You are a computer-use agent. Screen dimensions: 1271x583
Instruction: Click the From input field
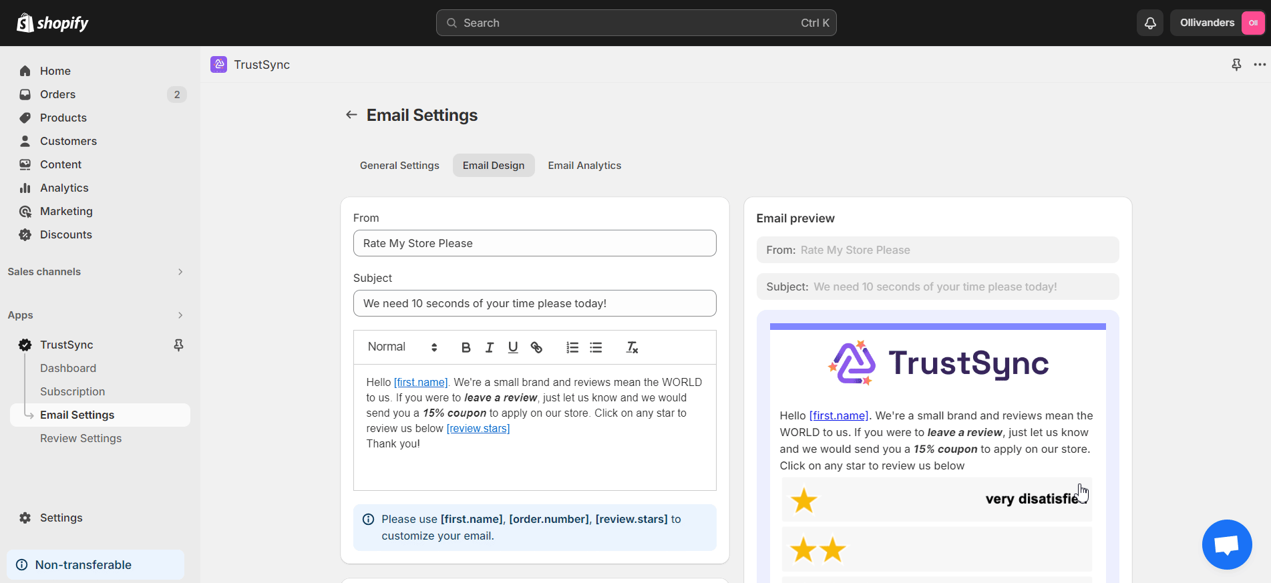(534, 243)
